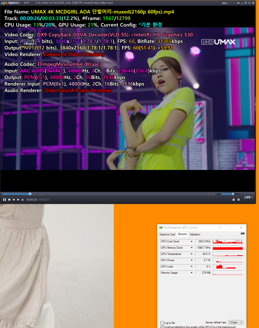Skip to the next track

point(18,200)
